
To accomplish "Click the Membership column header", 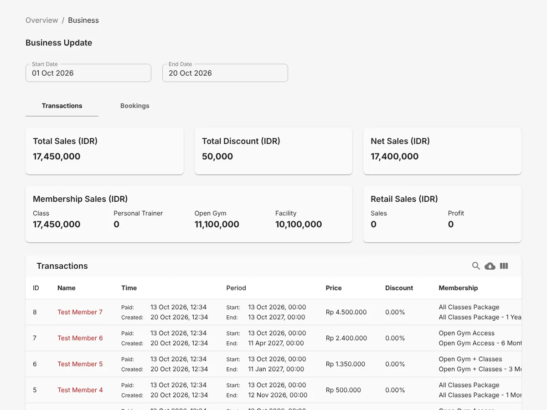I will click(x=458, y=288).
